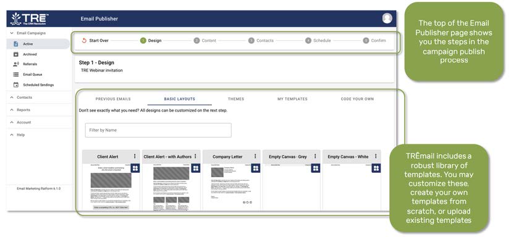Go to the Schedule step label
This screenshot has width=511, height=237.
[322, 41]
